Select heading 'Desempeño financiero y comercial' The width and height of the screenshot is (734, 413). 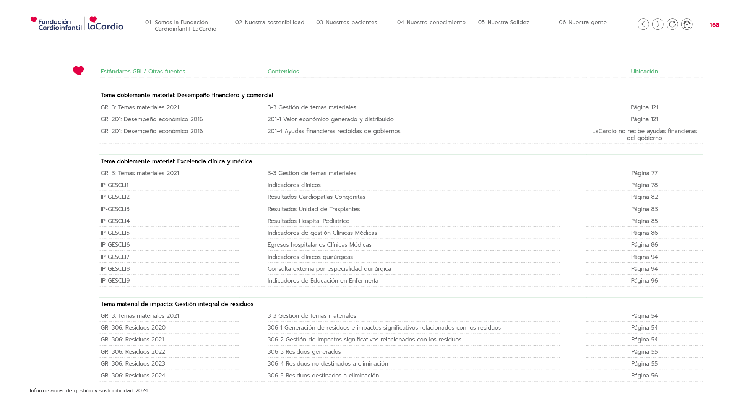pyautogui.click(x=225, y=95)
